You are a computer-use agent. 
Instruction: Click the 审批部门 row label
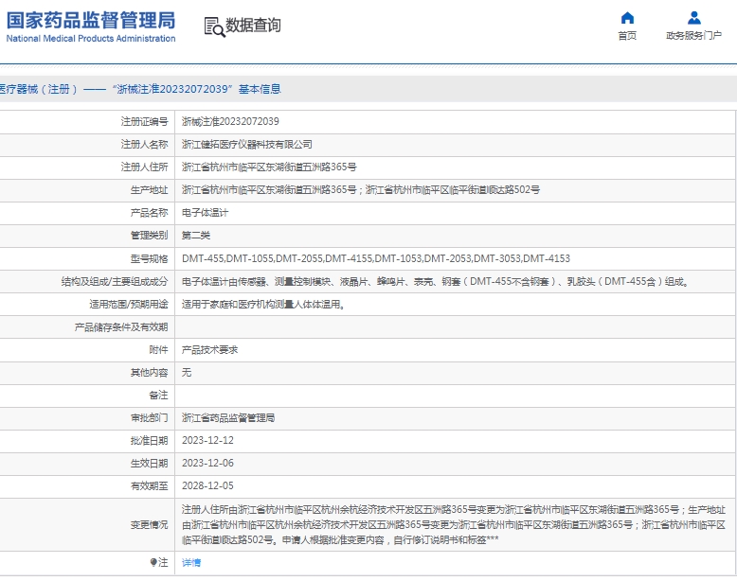click(x=149, y=418)
